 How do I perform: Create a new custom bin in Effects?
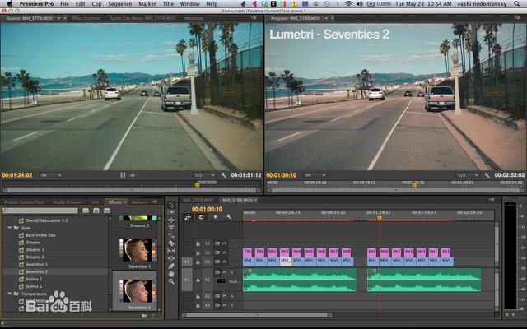coord(144,316)
